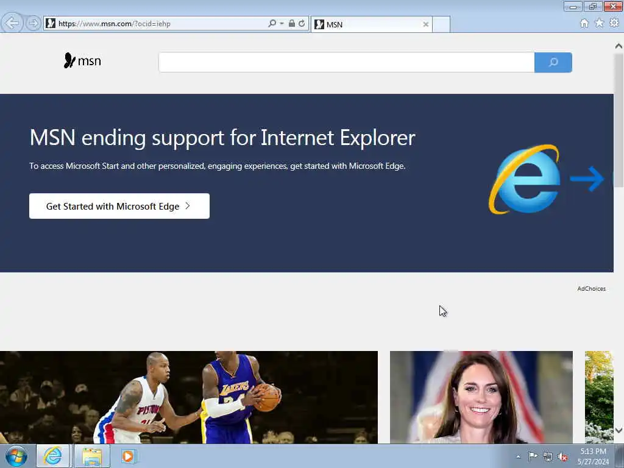Image resolution: width=624 pixels, height=468 pixels.
Task: Click the network status tray icon
Action: (x=548, y=457)
